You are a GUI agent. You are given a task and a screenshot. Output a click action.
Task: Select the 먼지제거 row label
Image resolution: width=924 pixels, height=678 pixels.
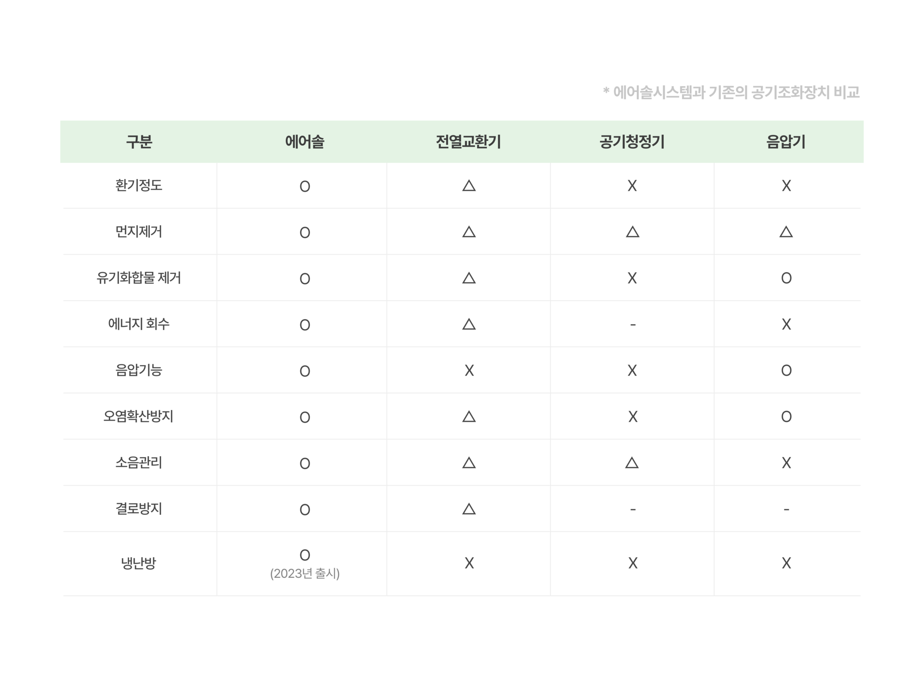tap(139, 231)
